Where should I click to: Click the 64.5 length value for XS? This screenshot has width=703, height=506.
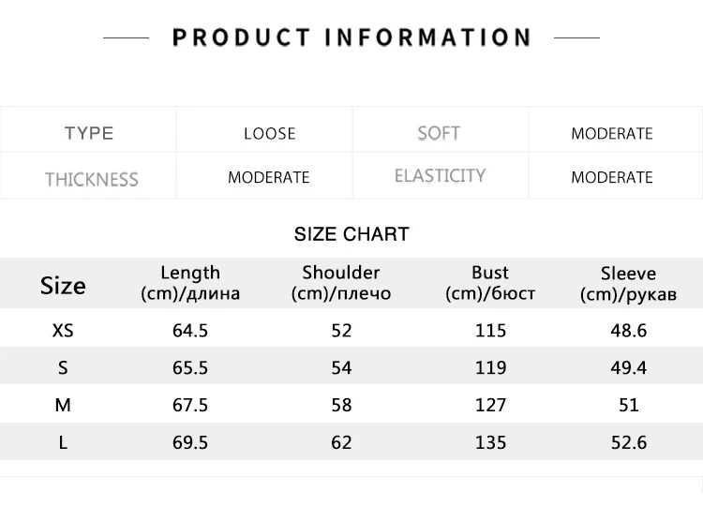[190, 331]
